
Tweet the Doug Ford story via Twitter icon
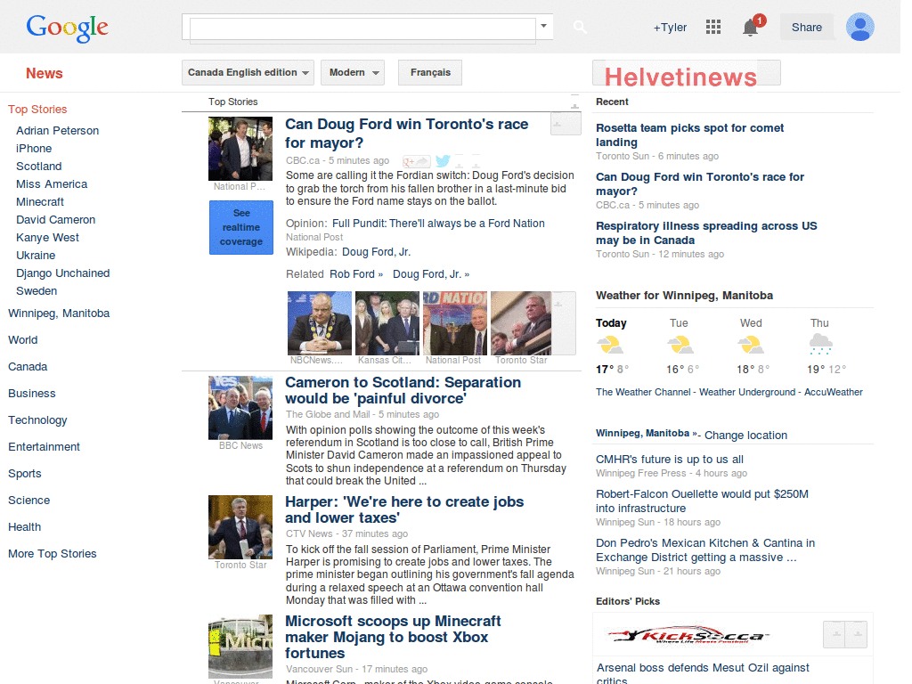click(443, 160)
